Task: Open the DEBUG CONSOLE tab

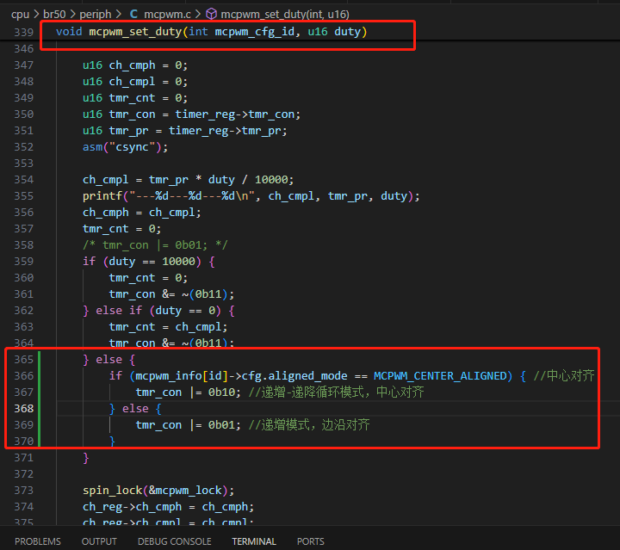Action: (174, 541)
